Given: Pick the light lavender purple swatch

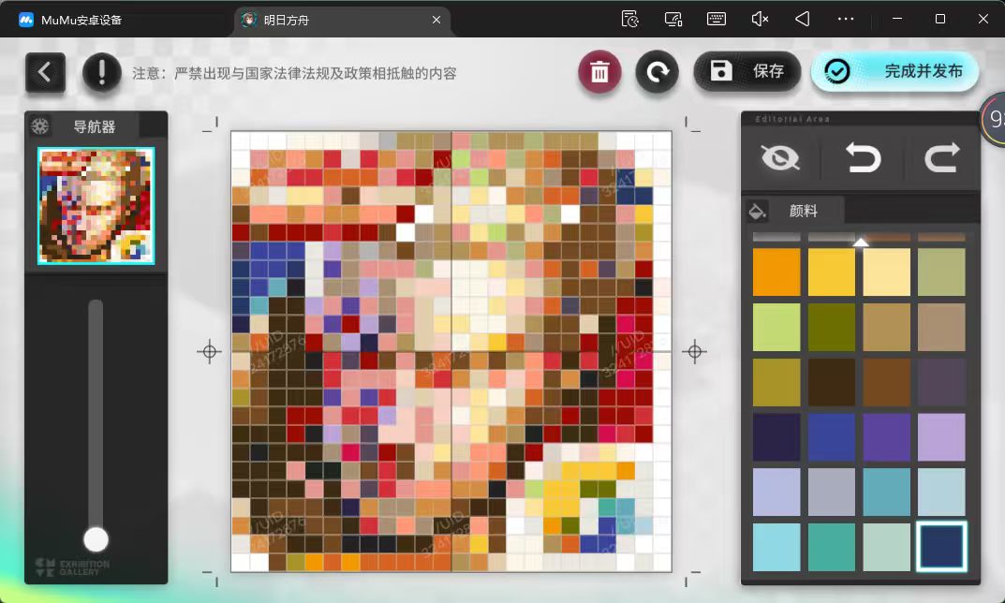Looking at the screenshot, I should [x=941, y=437].
